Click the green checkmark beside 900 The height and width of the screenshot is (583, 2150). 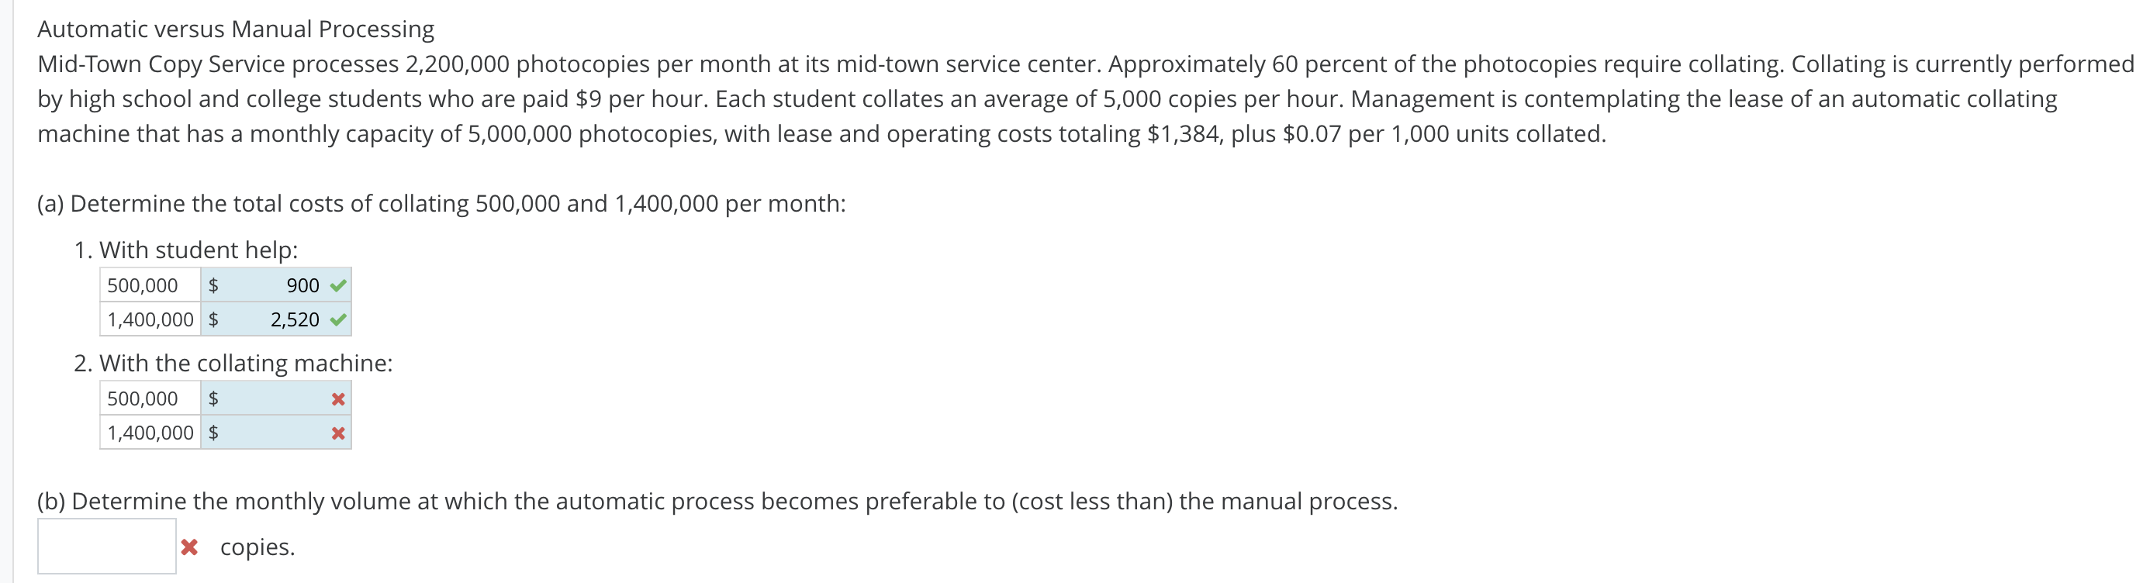(337, 285)
